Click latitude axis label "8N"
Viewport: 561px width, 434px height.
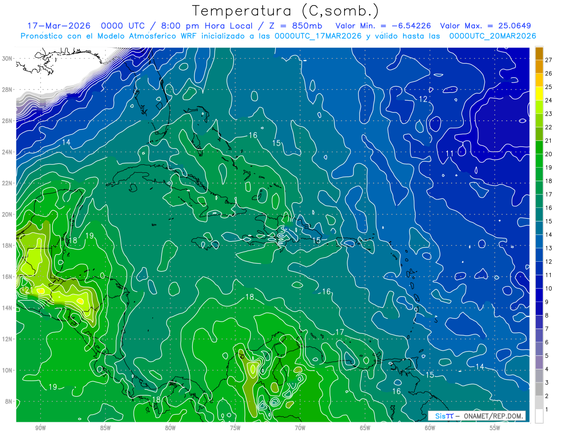click(8, 401)
